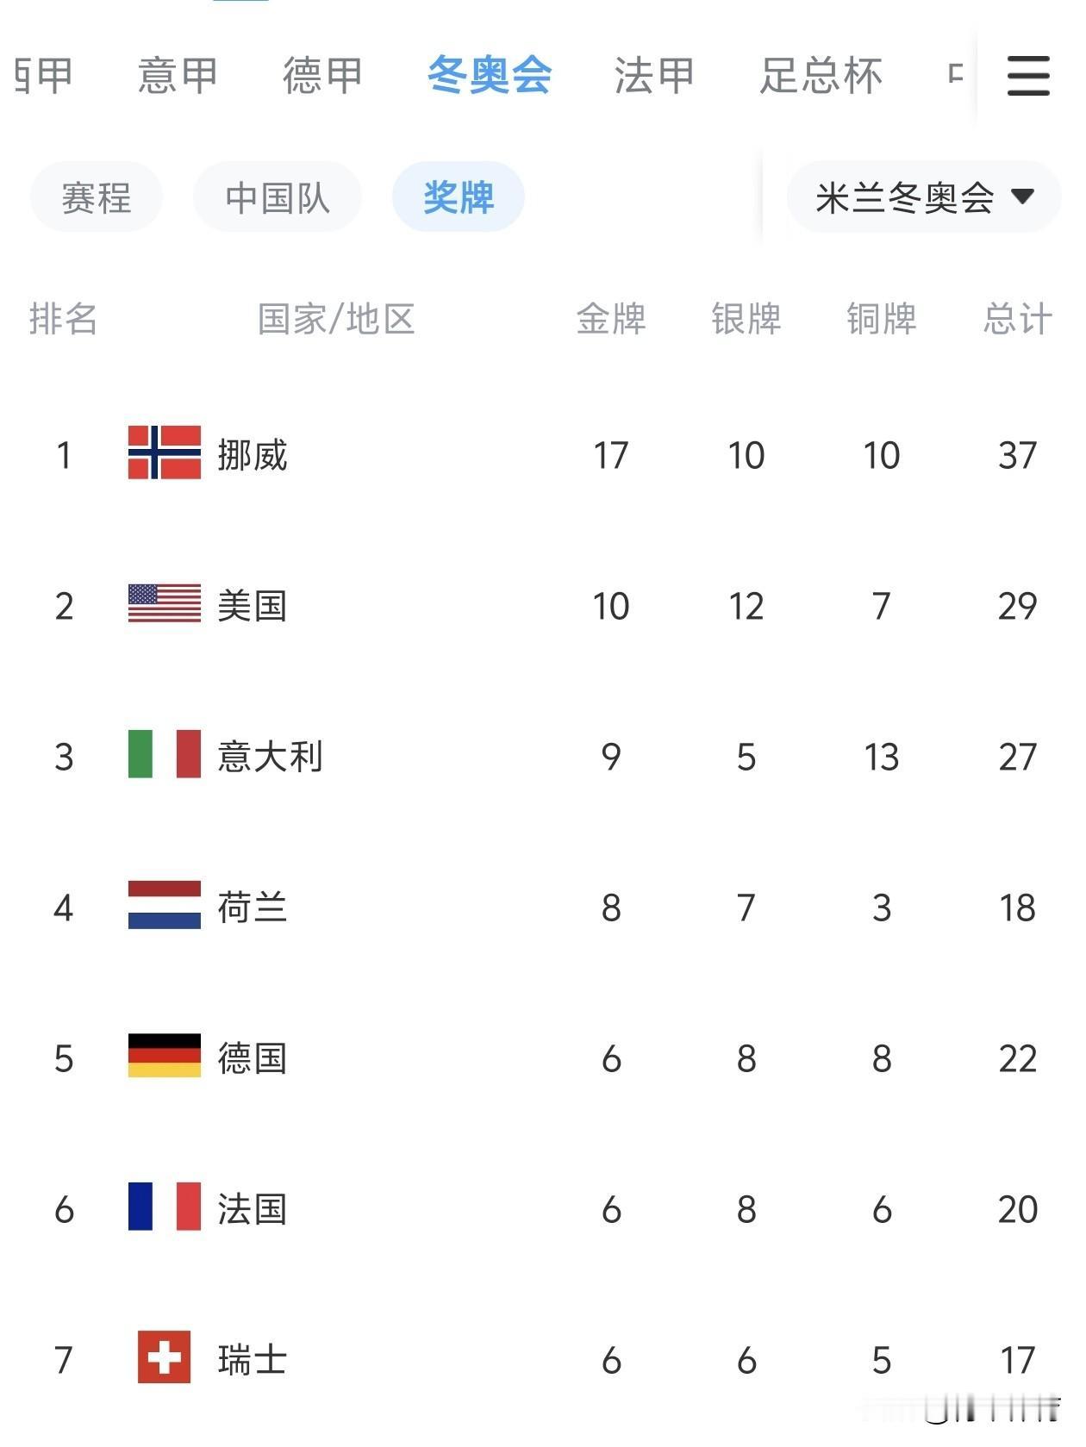This screenshot has width=1086, height=1447.
Task: Select the 法甲 tab
Action: point(654,76)
